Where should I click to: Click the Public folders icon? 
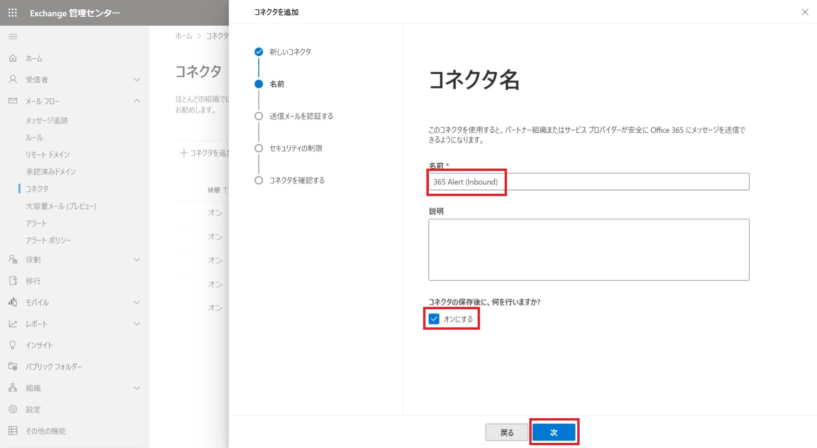(x=13, y=367)
